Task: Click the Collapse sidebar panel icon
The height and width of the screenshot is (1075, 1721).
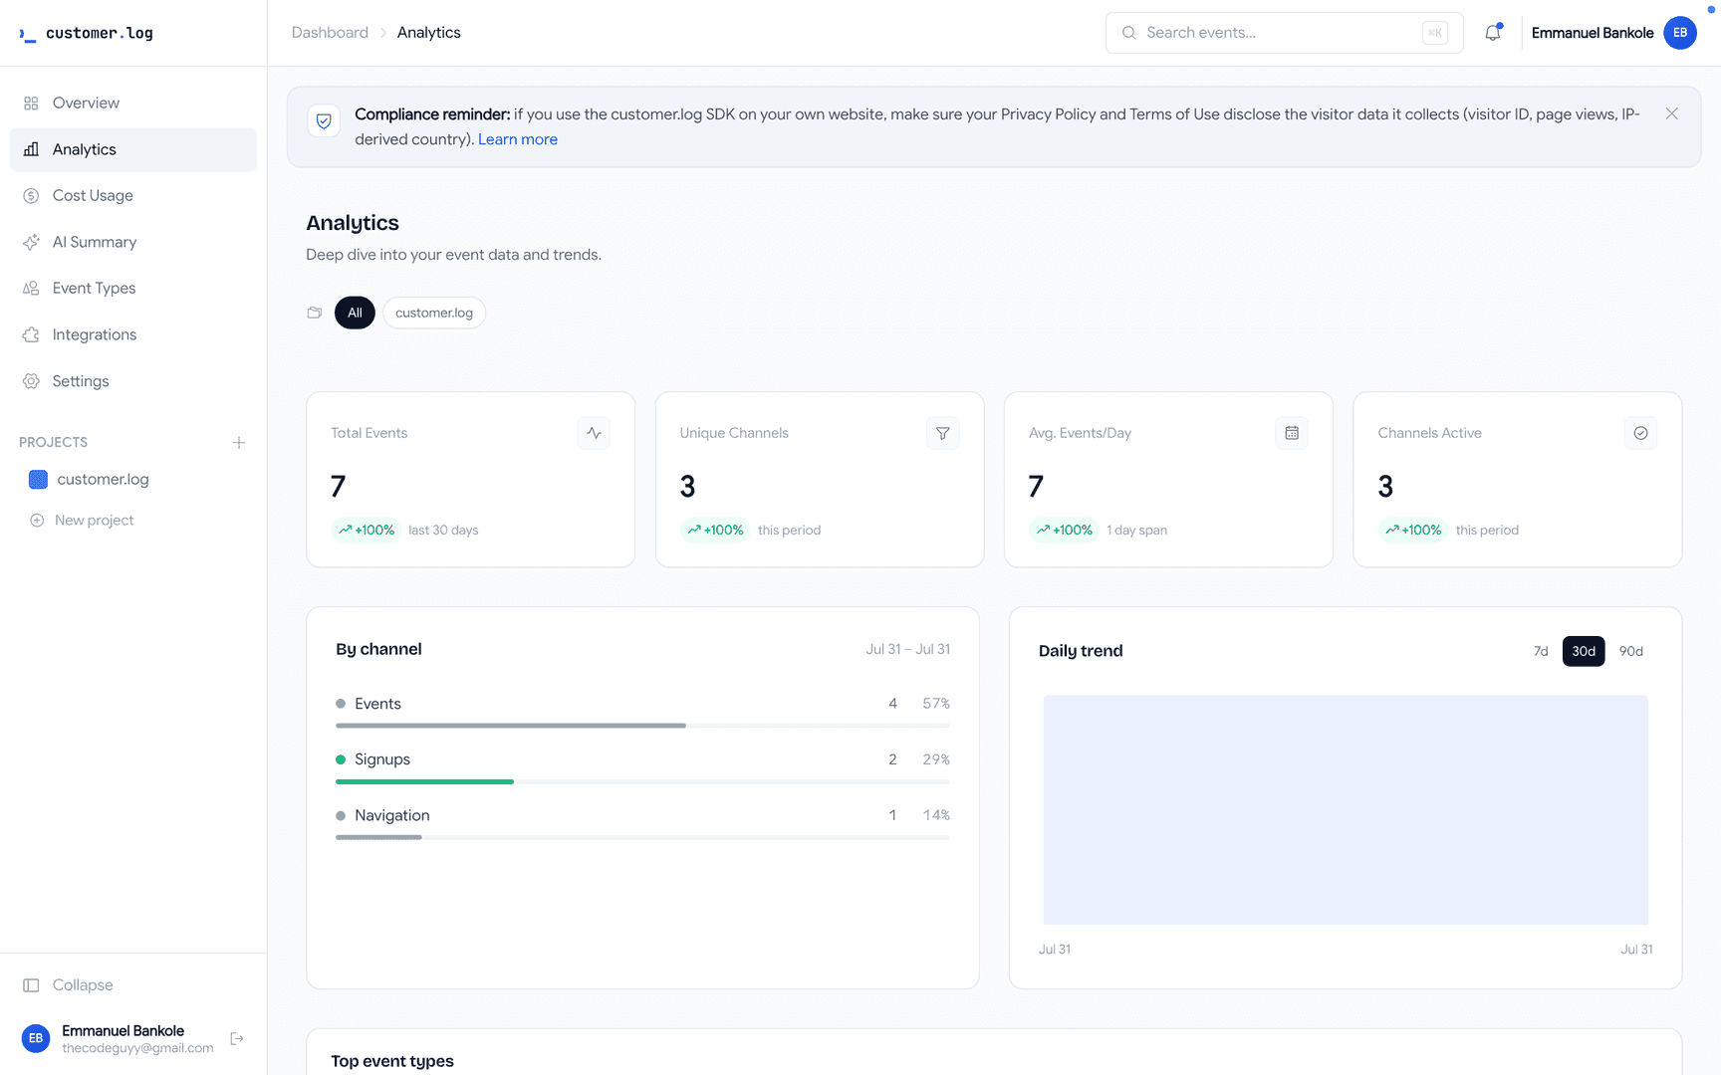Action: (31, 985)
